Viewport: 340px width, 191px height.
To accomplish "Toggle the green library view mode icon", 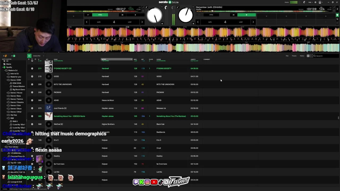I will [x=29, y=56].
